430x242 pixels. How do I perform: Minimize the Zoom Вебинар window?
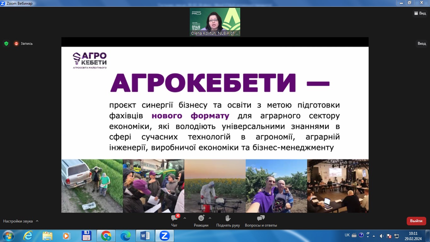coord(402,3)
